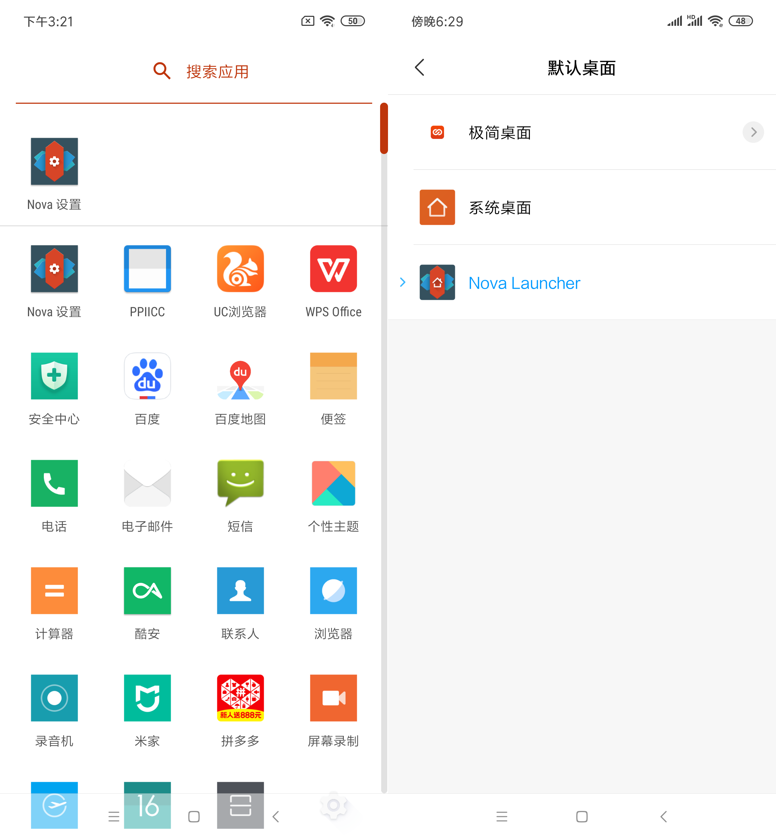
Task: Click the app drawer scrollbar thumb
Action: pyautogui.click(x=384, y=128)
